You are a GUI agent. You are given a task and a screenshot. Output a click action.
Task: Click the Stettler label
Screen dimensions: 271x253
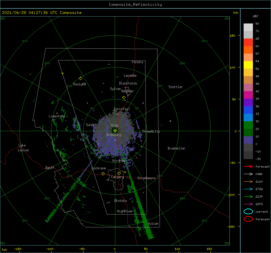tap(176, 87)
